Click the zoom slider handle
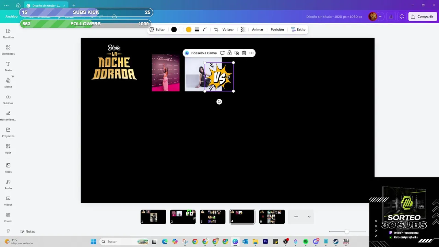Viewport: 439px width, 247px height. (x=347, y=232)
